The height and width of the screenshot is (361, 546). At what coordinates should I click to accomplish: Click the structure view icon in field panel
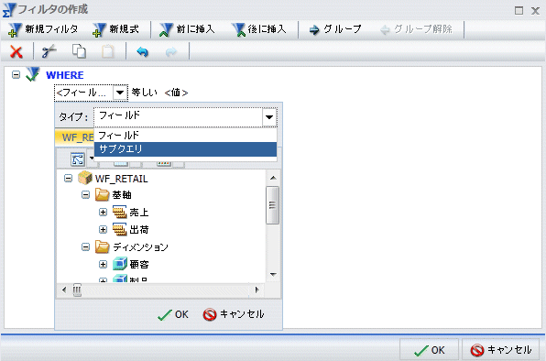point(77,159)
